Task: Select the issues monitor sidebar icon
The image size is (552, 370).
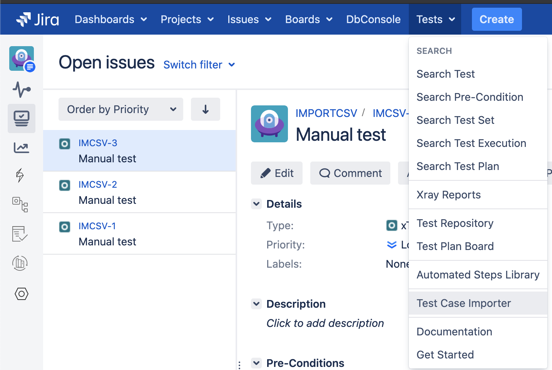Action: (22, 118)
